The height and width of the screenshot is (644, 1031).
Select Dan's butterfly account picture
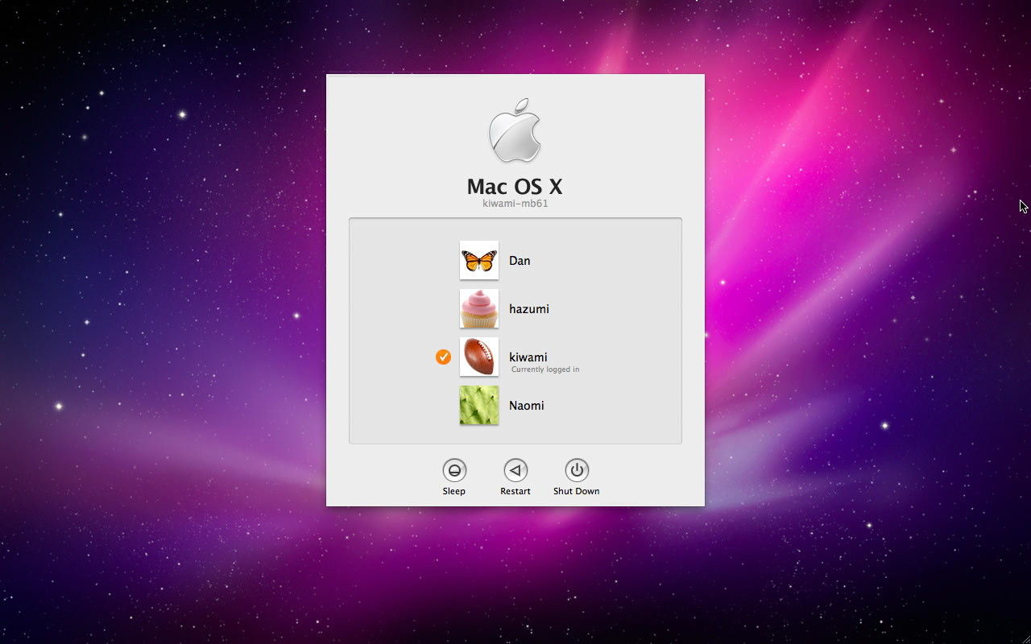[479, 261]
